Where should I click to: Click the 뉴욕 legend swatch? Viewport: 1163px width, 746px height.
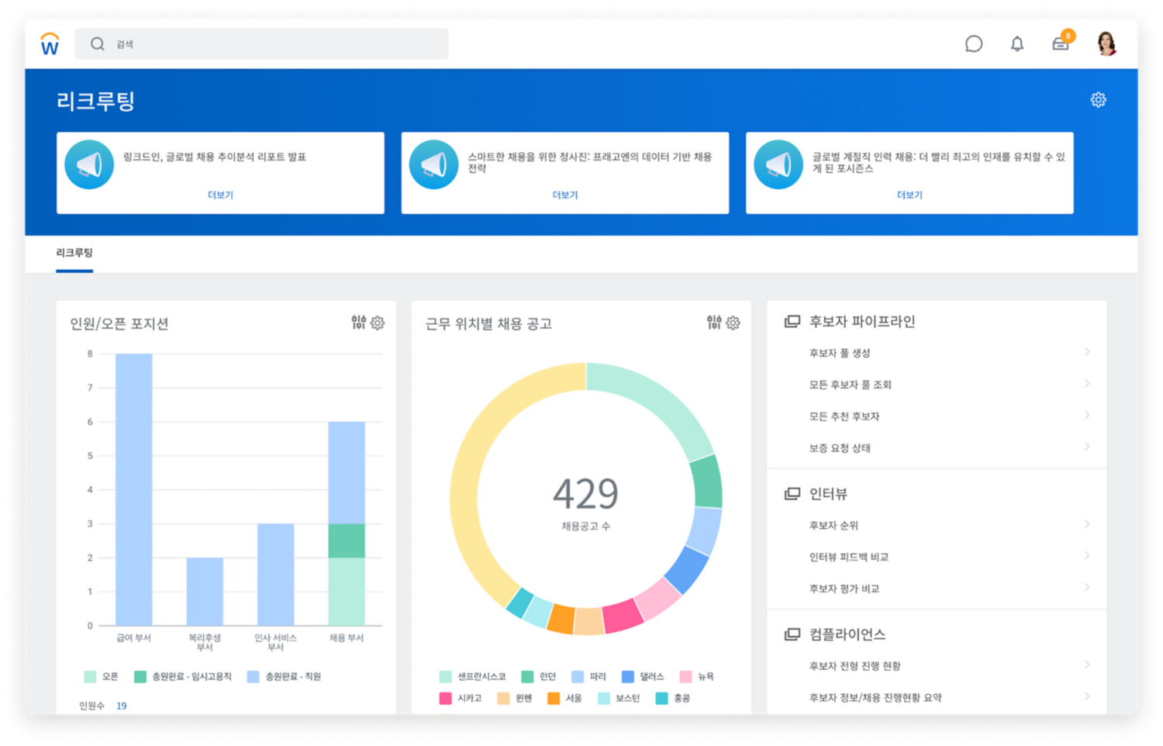(685, 677)
